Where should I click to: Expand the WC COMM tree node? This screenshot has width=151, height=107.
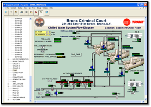pos(8,100)
